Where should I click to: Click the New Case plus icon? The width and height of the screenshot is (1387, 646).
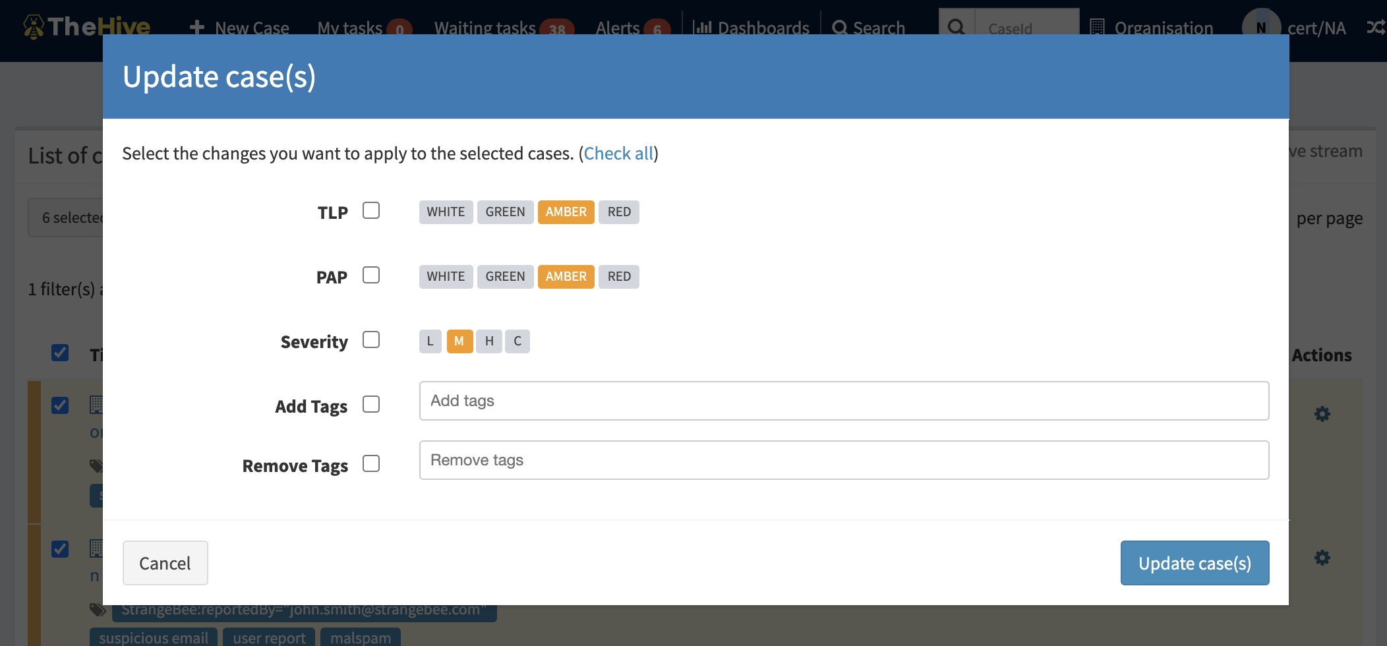[196, 28]
